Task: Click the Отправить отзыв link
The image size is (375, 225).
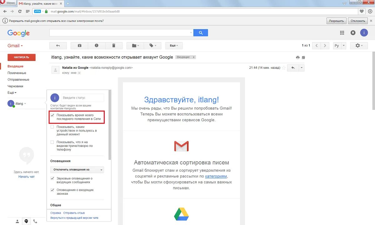Action: (74, 213)
